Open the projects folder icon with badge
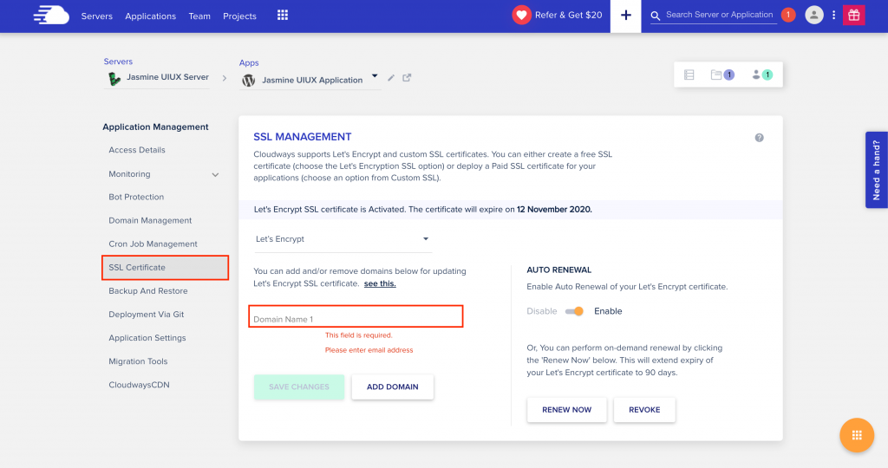 [x=722, y=75]
